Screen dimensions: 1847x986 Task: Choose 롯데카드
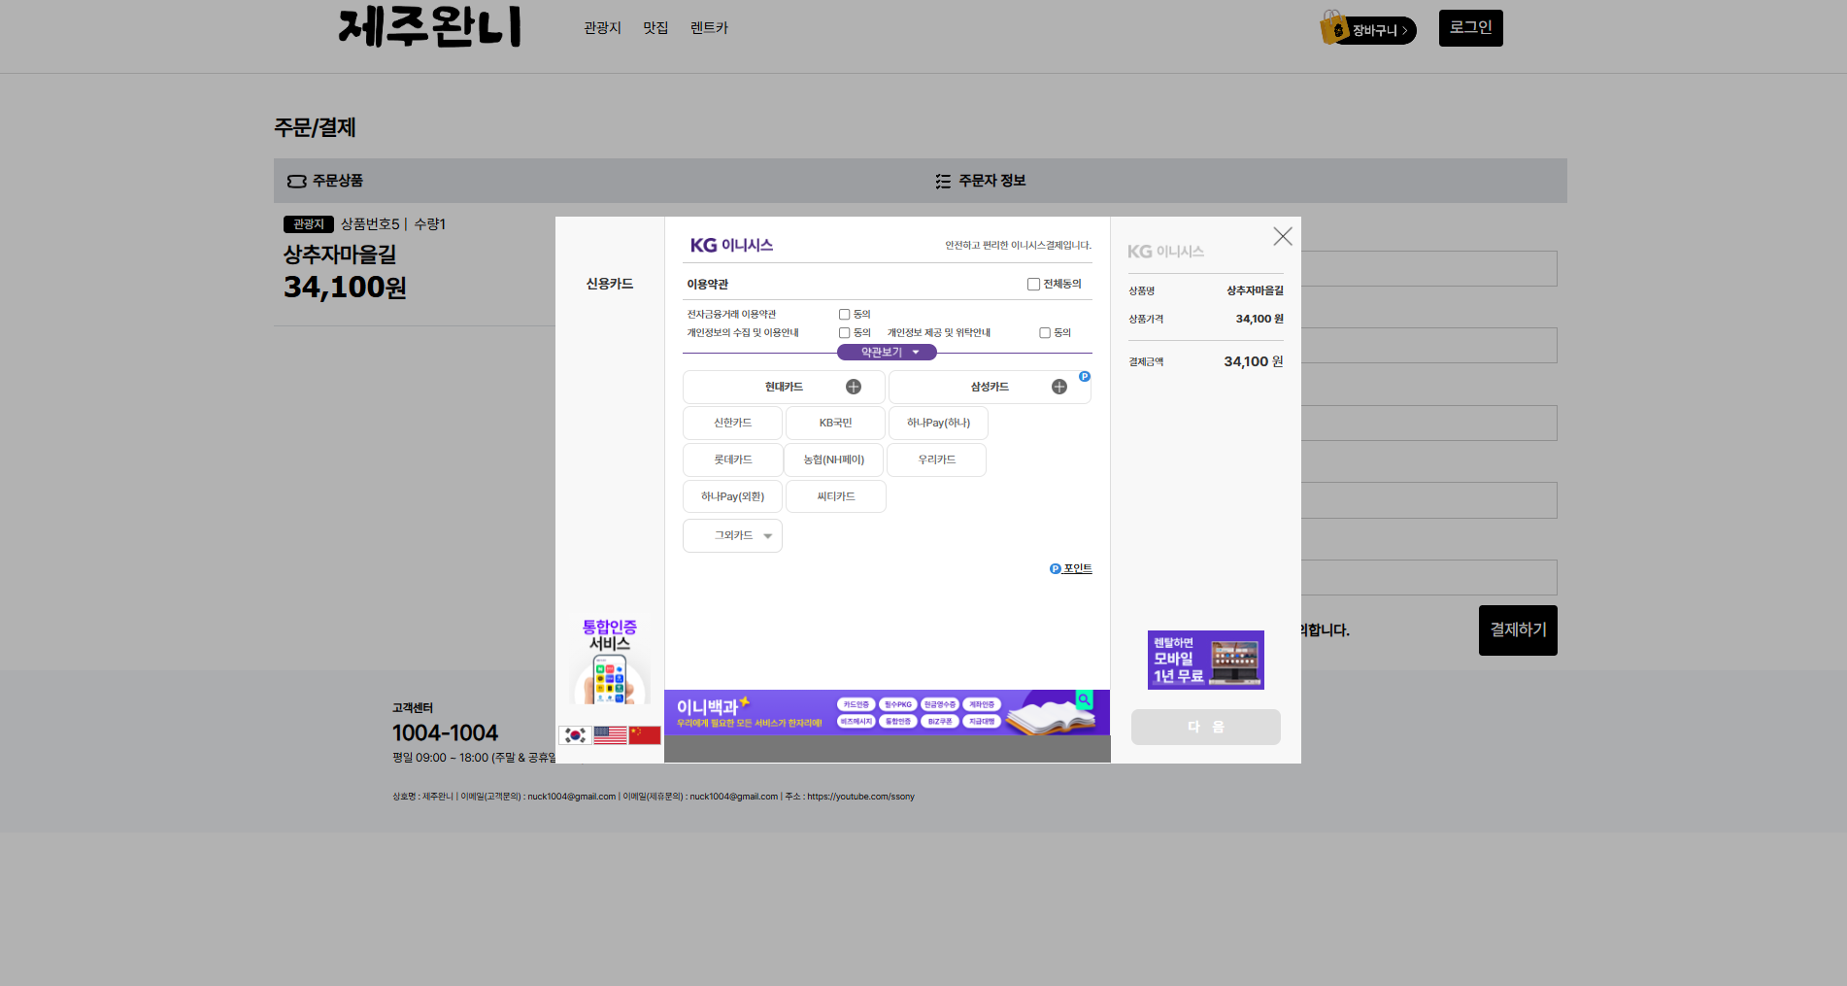732,459
